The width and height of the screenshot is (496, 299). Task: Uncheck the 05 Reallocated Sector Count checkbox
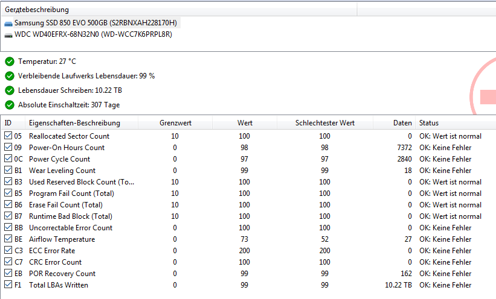click(8, 136)
